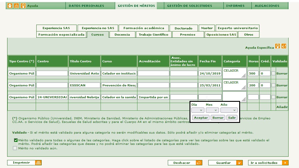
Task: Click Borrar in the date popup
Action: (218, 118)
